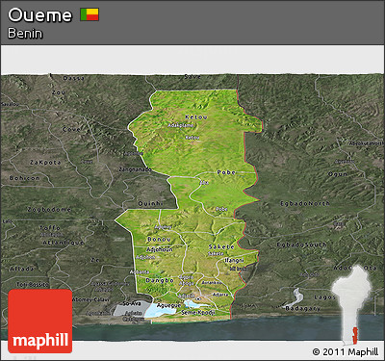Click the 'Adakplame' town label
The width and height of the screenshot is (385, 361).
click(x=181, y=125)
